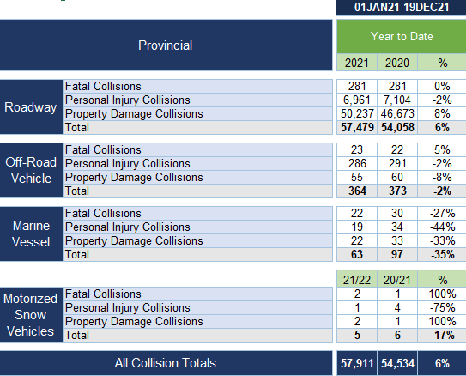Viewport: 466px width, 376px height.
Task: Click the Snow Vehicles -75% cell
Action: [x=442, y=307]
